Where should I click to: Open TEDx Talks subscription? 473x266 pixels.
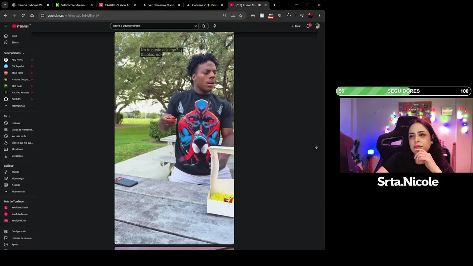tap(18, 73)
